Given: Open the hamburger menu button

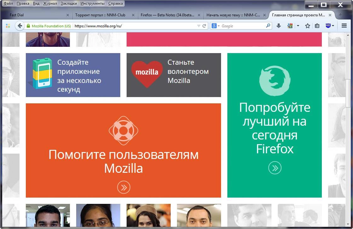Looking at the screenshot, I should (344, 26).
